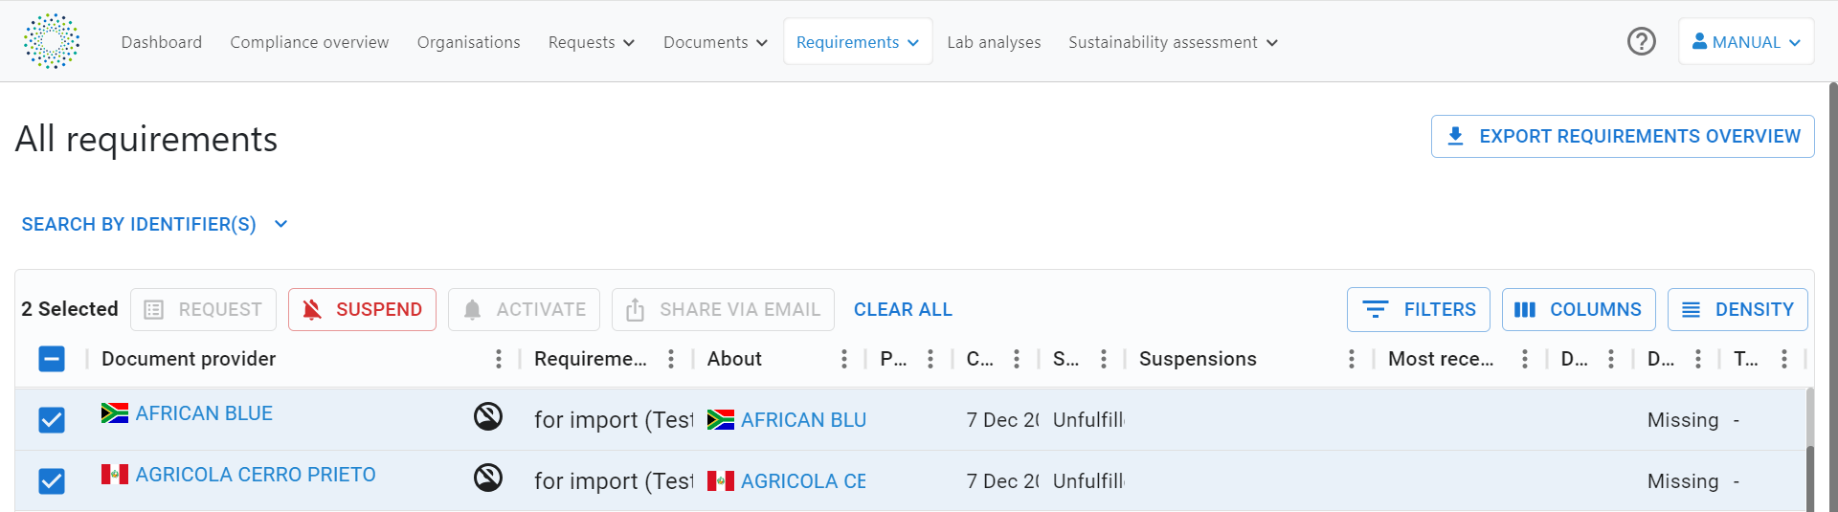1838x512 pixels.
Task: Click the suspended icon in Agricola Cerro Prieto row
Action: (488, 478)
